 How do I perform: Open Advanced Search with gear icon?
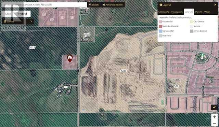(113, 4)
